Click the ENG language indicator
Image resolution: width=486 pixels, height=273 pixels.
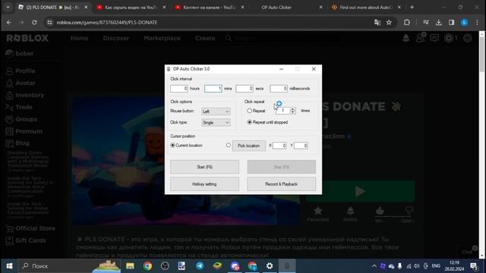pos(436,266)
